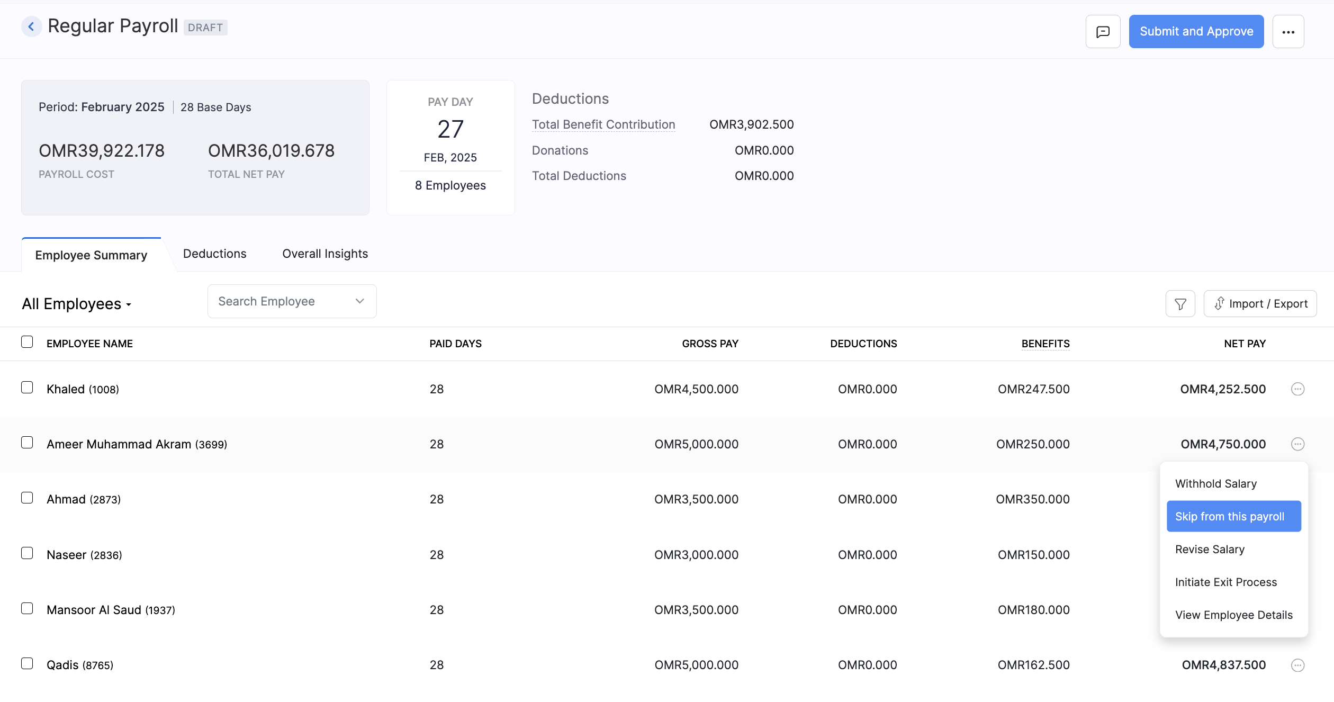Click the actions ellipsis on Ameer Muhammad Akram's row

[x=1298, y=444]
